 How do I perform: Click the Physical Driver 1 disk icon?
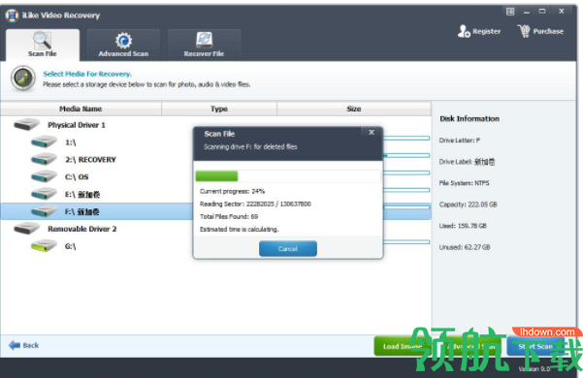coord(27,124)
